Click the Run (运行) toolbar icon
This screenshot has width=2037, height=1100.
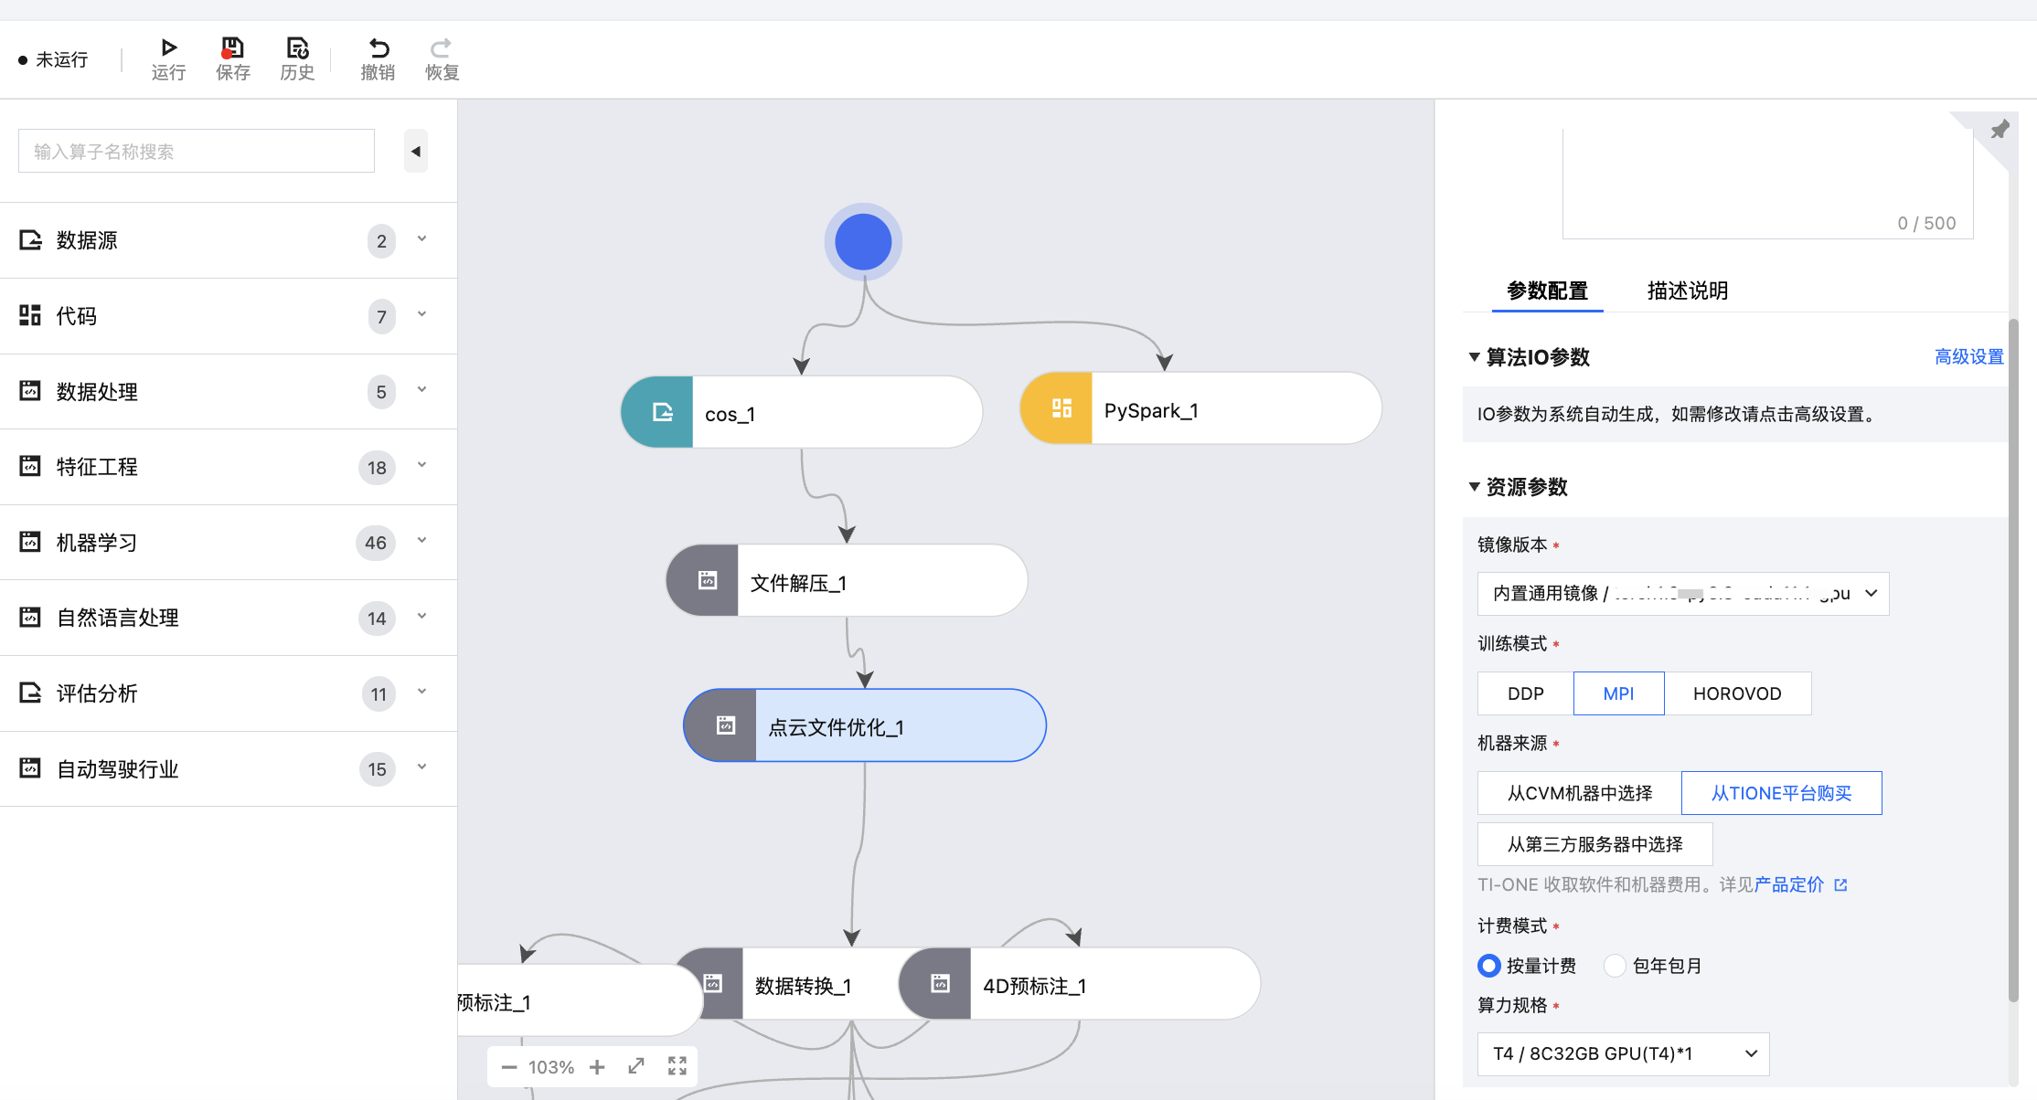tap(168, 48)
